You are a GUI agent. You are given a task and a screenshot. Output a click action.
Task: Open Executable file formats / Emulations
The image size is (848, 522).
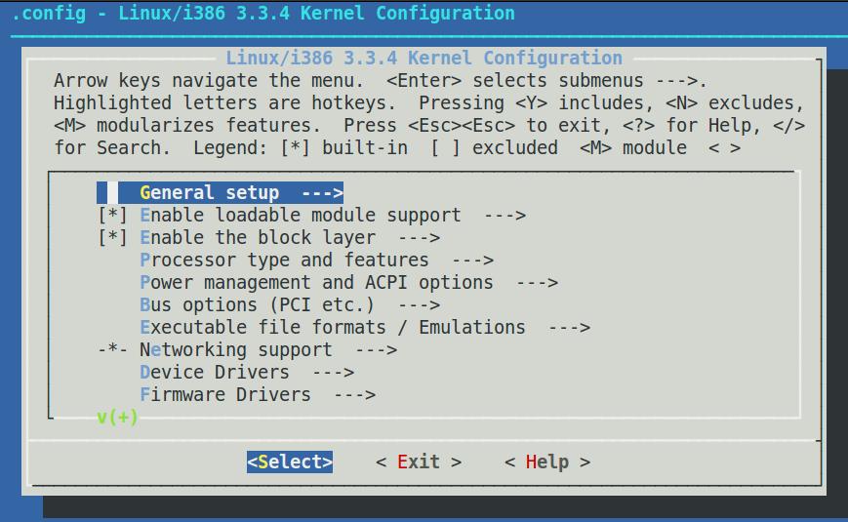[x=365, y=327]
